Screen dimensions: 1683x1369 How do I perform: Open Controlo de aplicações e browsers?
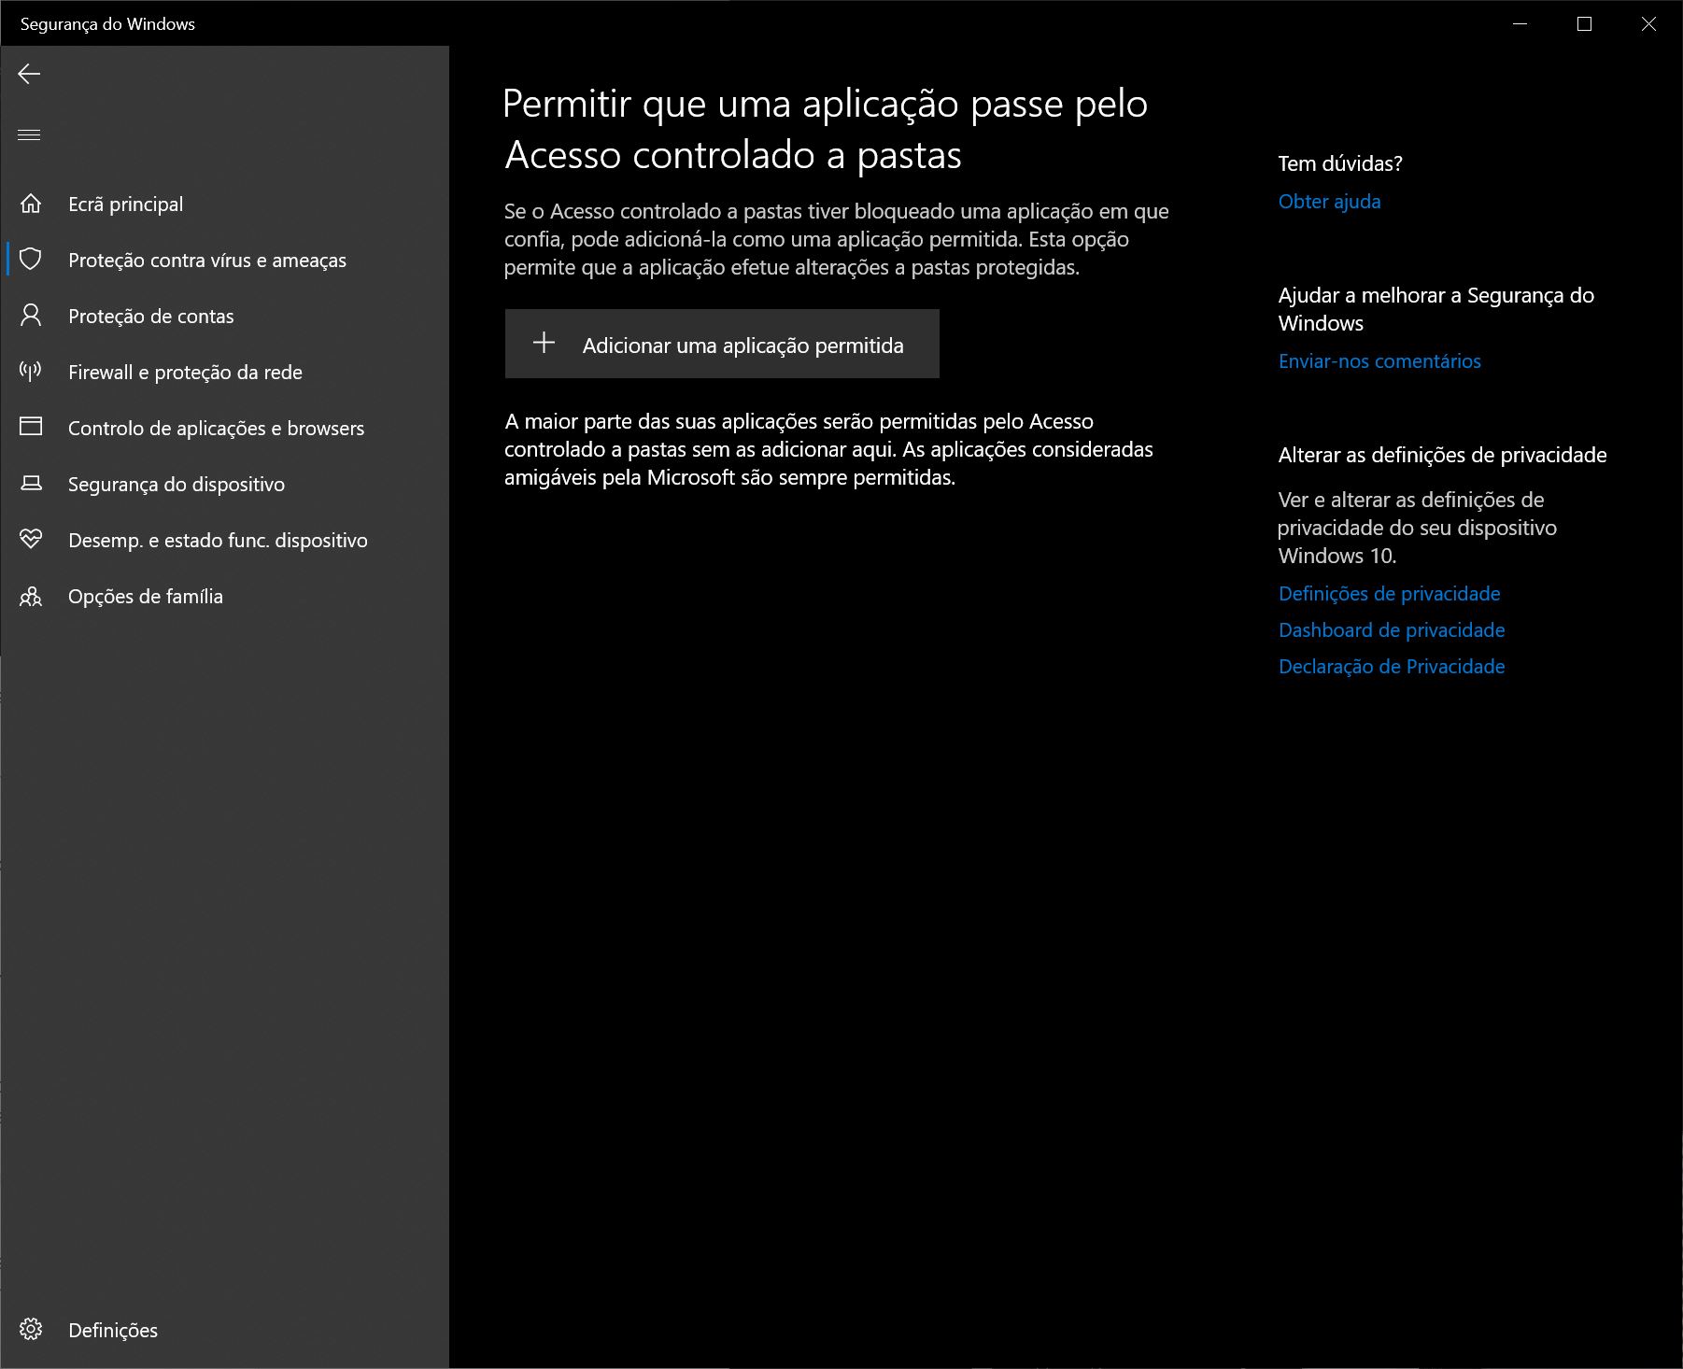click(x=224, y=428)
